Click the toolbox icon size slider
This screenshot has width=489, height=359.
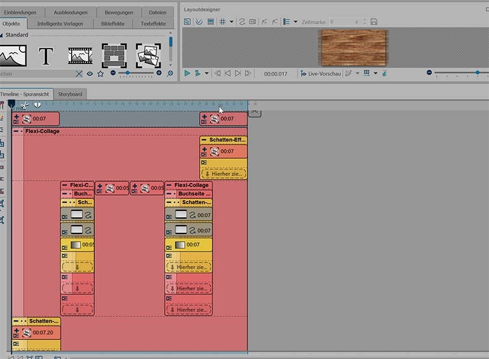click(128, 73)
